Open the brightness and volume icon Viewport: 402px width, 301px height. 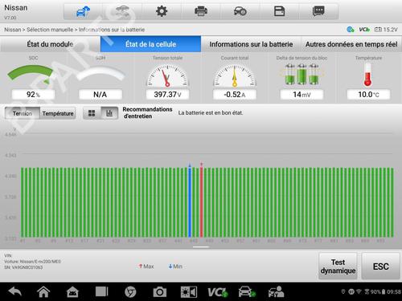(x=189, y=292)
